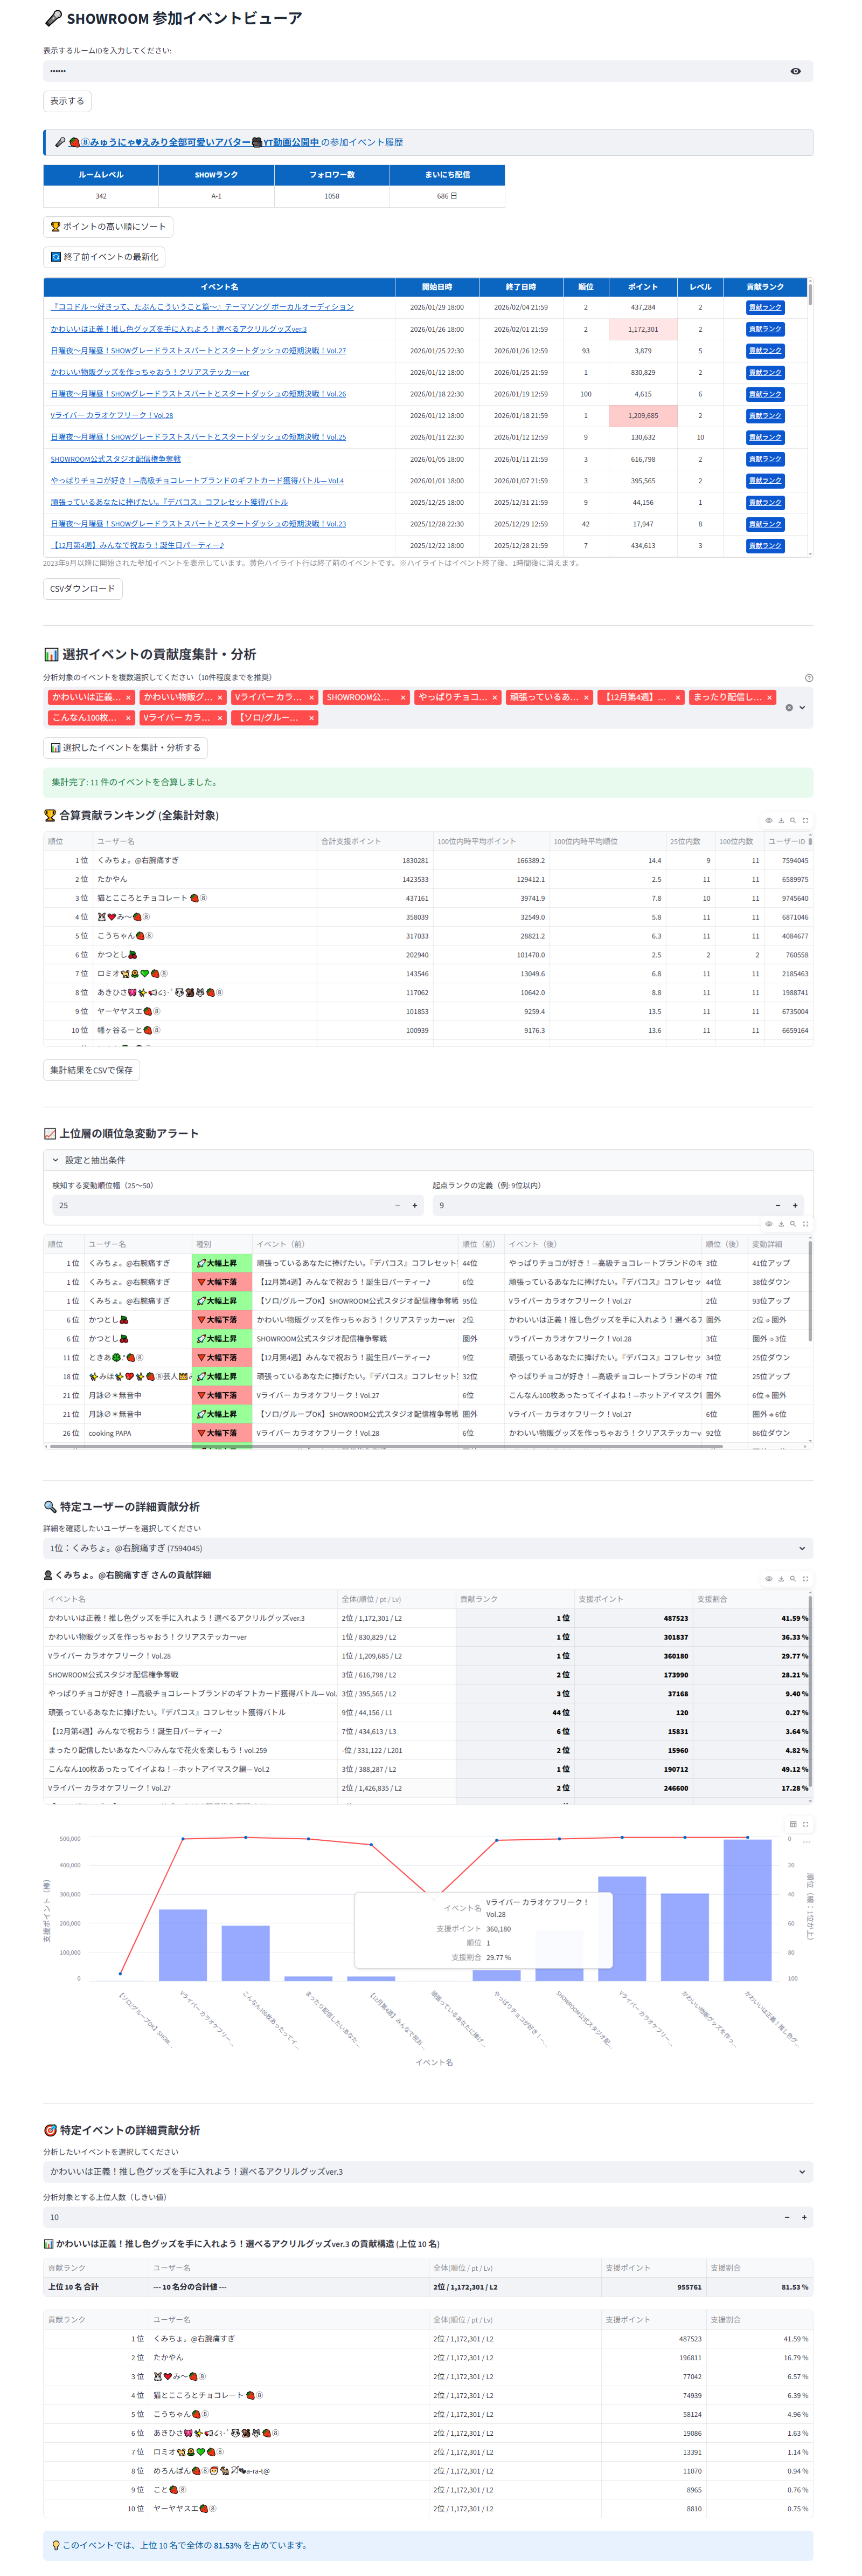
Task: Remove the SHOWROOM公式 event tag
Action: pos(402,697)
